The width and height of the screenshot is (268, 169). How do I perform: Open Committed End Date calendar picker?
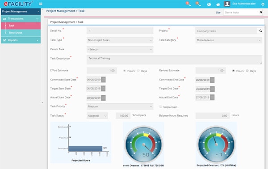pyautogui.click(x=212, y=80)
